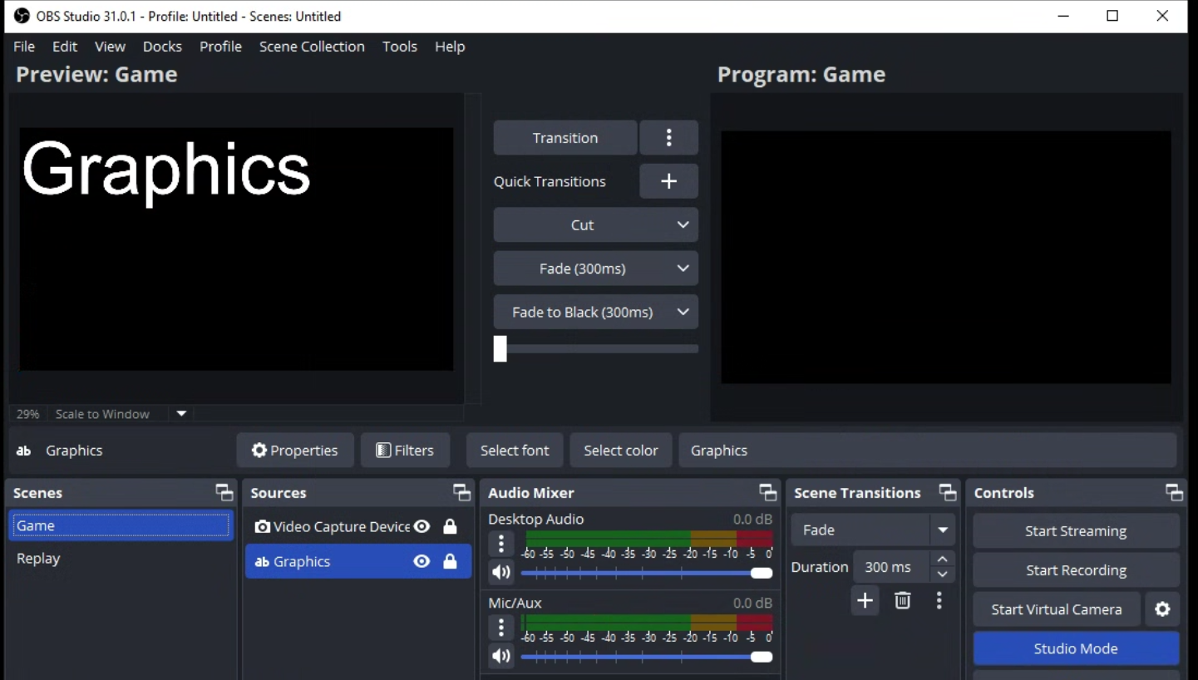Screen dimensions: 1198x680
Task: Click the OBS Studio logo icon
Action: [22, 16]
